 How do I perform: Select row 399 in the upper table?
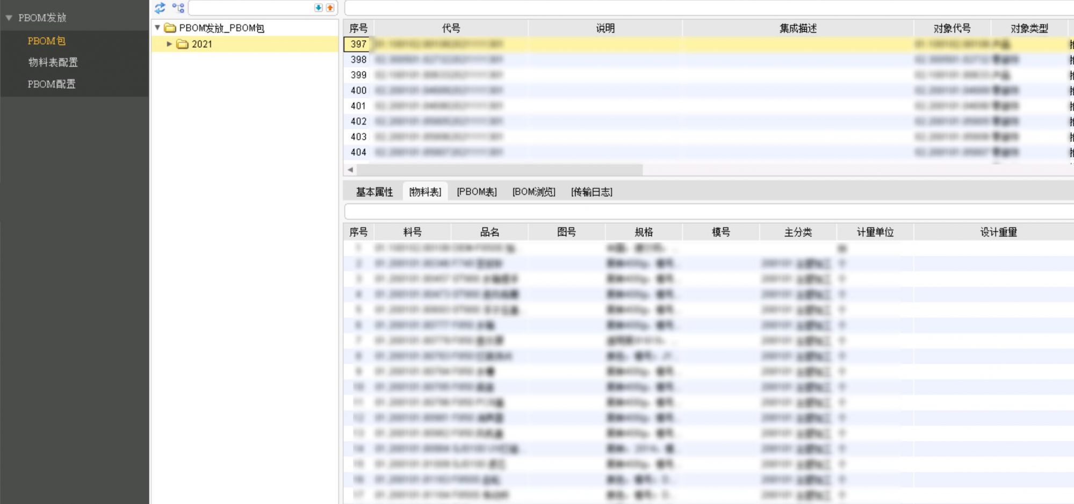pos(708,75)
